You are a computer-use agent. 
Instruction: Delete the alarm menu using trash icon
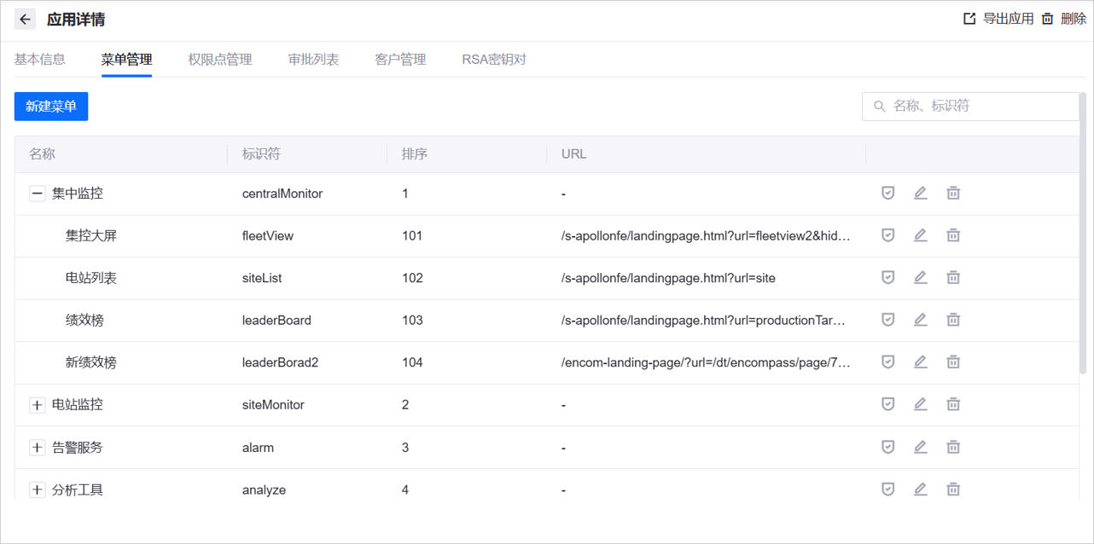coord(953,447)
